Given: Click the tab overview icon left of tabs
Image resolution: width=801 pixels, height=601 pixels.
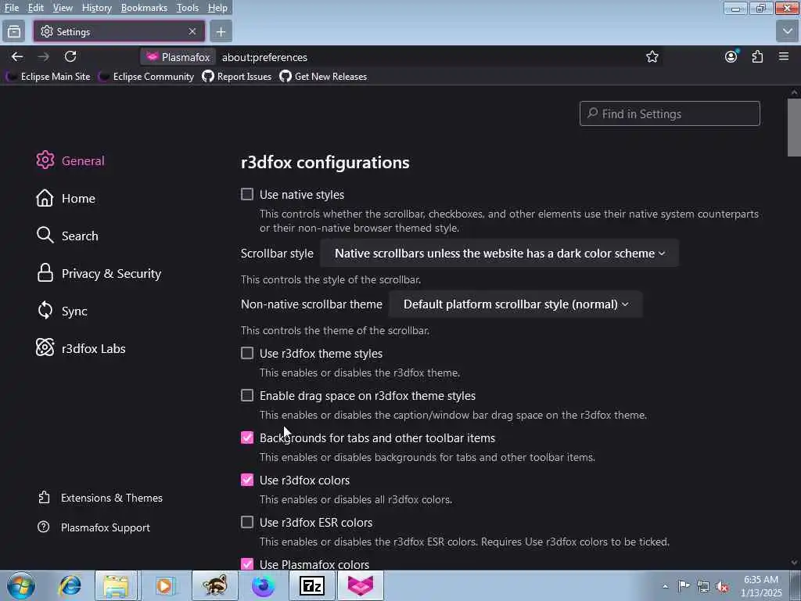Looking at the screenshot, I should tap(14, 31).
